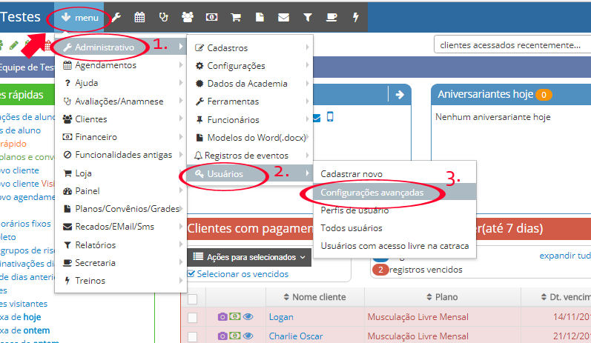Select 'Configurações avançadas' menu entry
The height and width of the screenshot is (343, 591).
tap(372, 192)
